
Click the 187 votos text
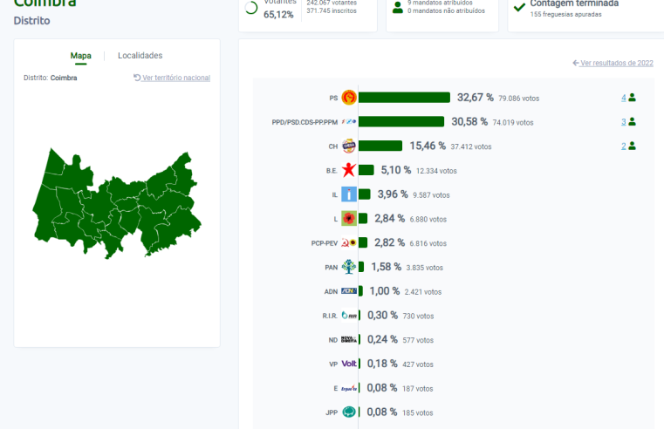(418, 388)
